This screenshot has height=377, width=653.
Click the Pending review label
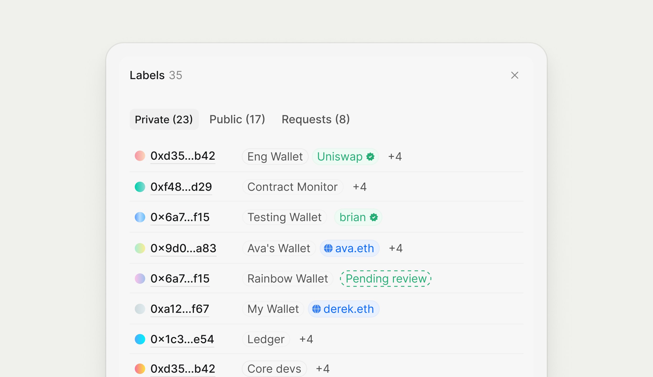[x=386, y=279]
